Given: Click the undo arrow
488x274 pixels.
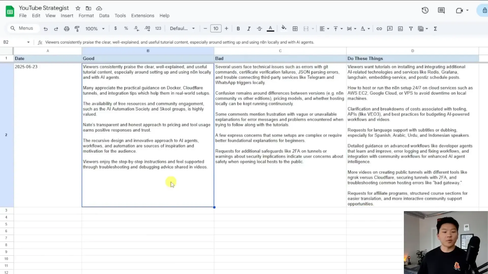Looking at the screenshot, I should click(x=45, y=29).
